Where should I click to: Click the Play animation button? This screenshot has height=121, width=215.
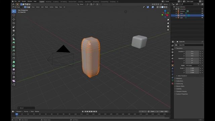coord(92,112)
